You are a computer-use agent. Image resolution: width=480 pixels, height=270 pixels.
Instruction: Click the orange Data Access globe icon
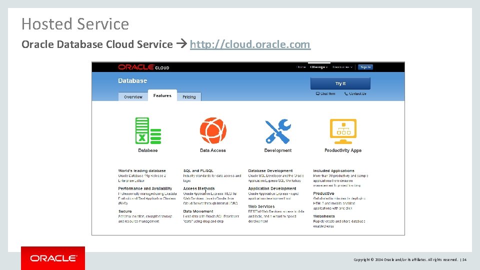[x=213, y=130]
